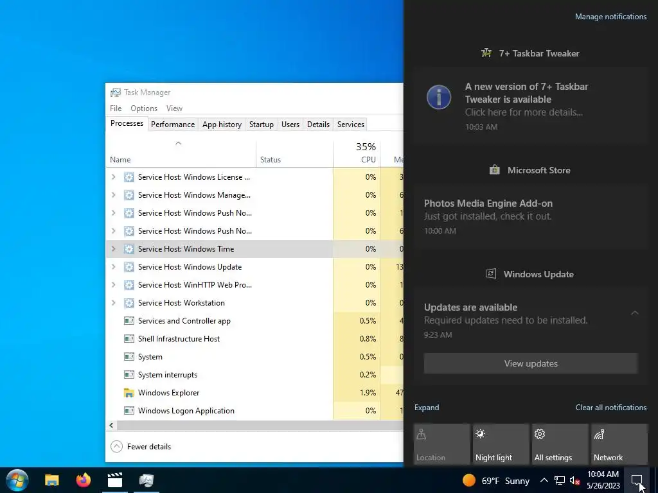Open File Explorer from the taskbar
This screenshot has width=658, height=493.
[52, 480]
